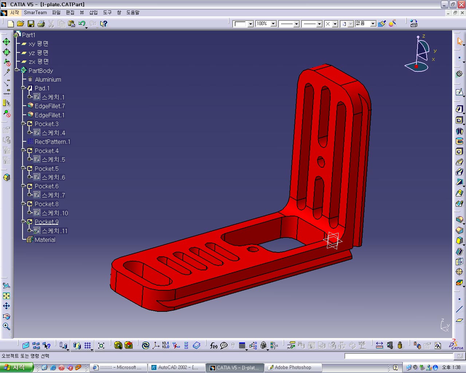Open the 파일 menu
The image size is (466, 373).
pos(56,12)
